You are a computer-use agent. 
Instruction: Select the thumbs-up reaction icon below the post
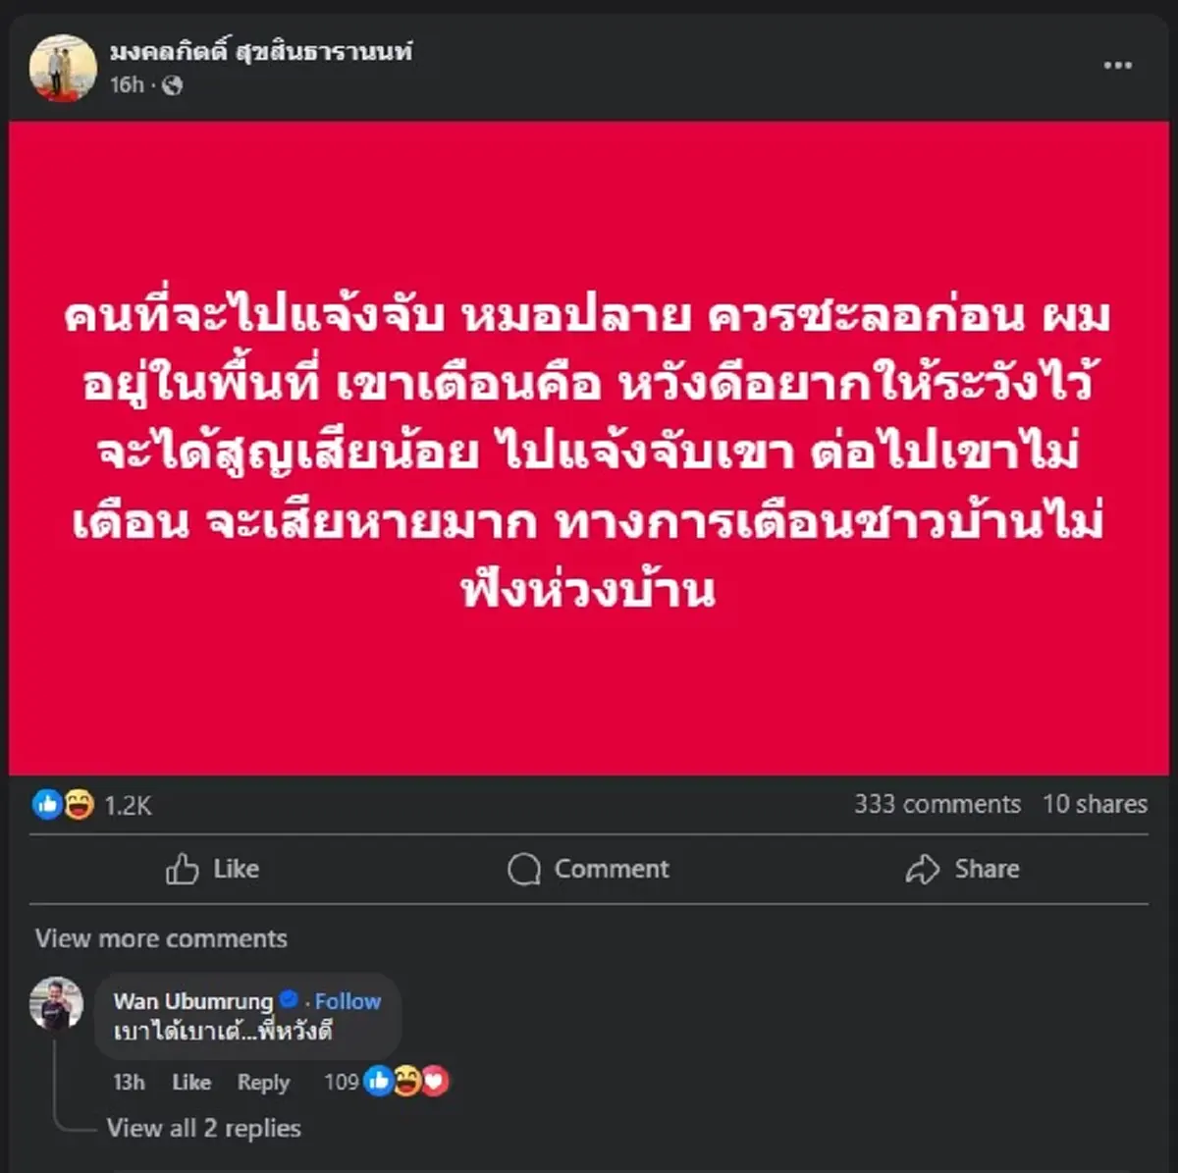click(45, 804)
